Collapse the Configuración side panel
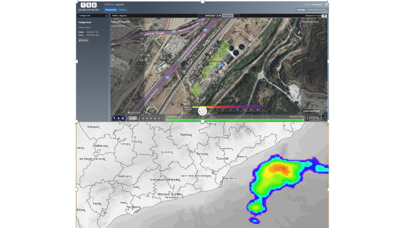The image size is (404, 228). [106, 16]
